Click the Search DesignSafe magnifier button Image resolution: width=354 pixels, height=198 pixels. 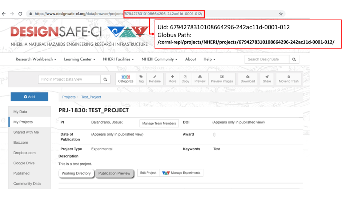(294, 59)
